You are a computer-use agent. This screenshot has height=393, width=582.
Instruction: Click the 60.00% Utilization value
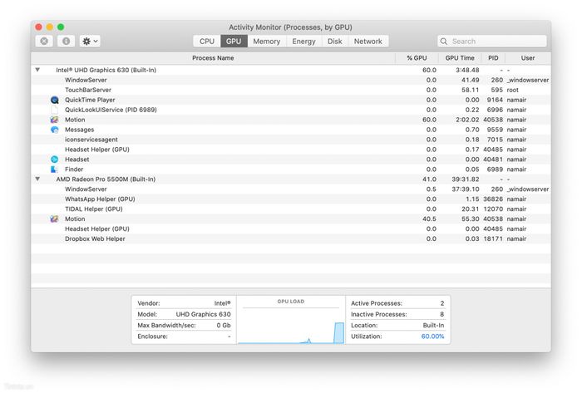(432, 337)
